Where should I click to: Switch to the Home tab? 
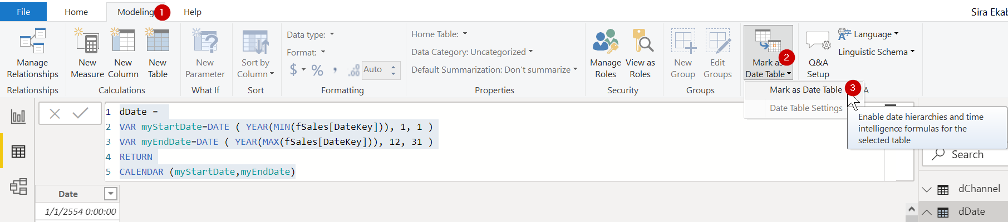pyautogui.click(x=76, y=12)
